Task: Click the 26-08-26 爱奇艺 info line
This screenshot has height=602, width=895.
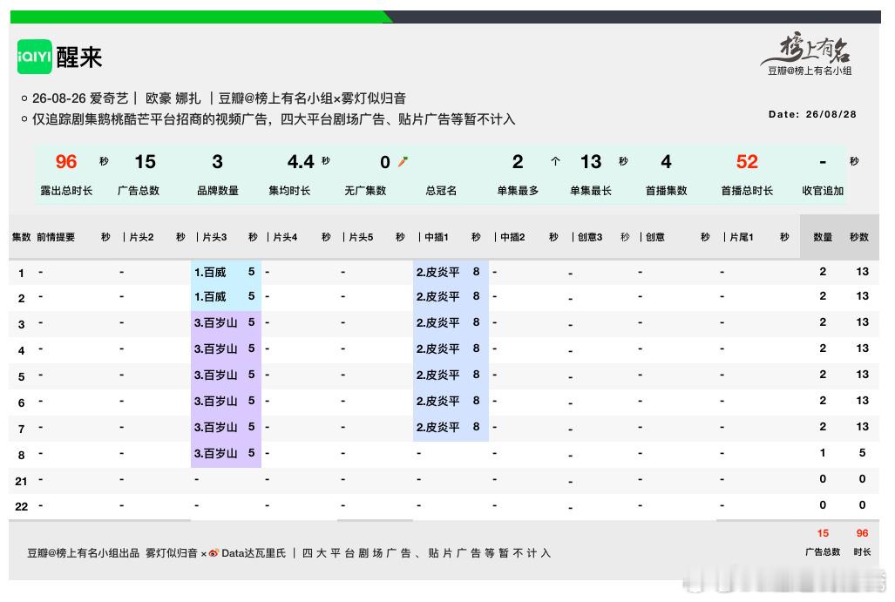Action: (x=219, y=98)
